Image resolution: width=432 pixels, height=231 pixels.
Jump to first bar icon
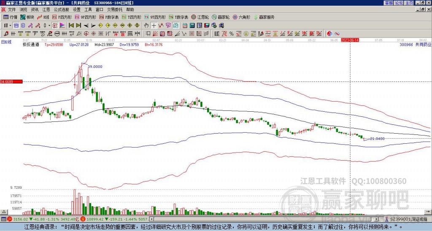coord(71,26)
